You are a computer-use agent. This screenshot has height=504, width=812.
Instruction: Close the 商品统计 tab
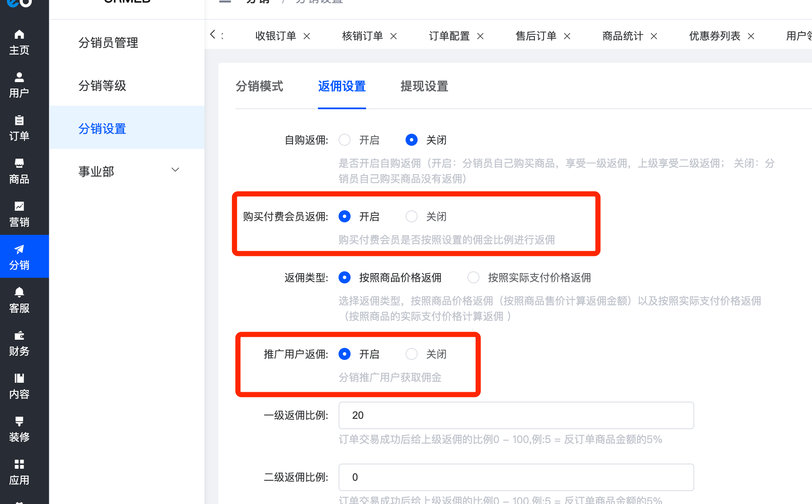click(x=654, y=36)
